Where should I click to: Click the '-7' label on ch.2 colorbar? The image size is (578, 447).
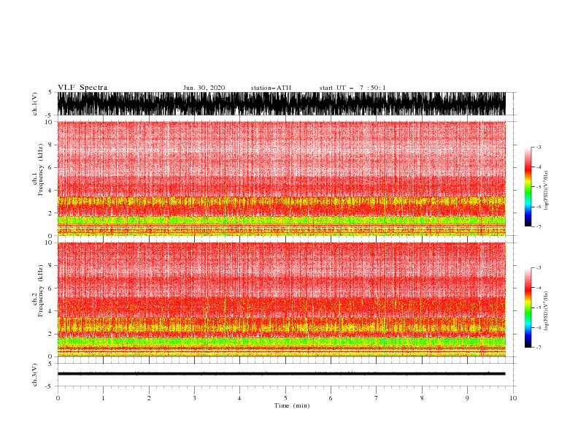click(539, 347)
